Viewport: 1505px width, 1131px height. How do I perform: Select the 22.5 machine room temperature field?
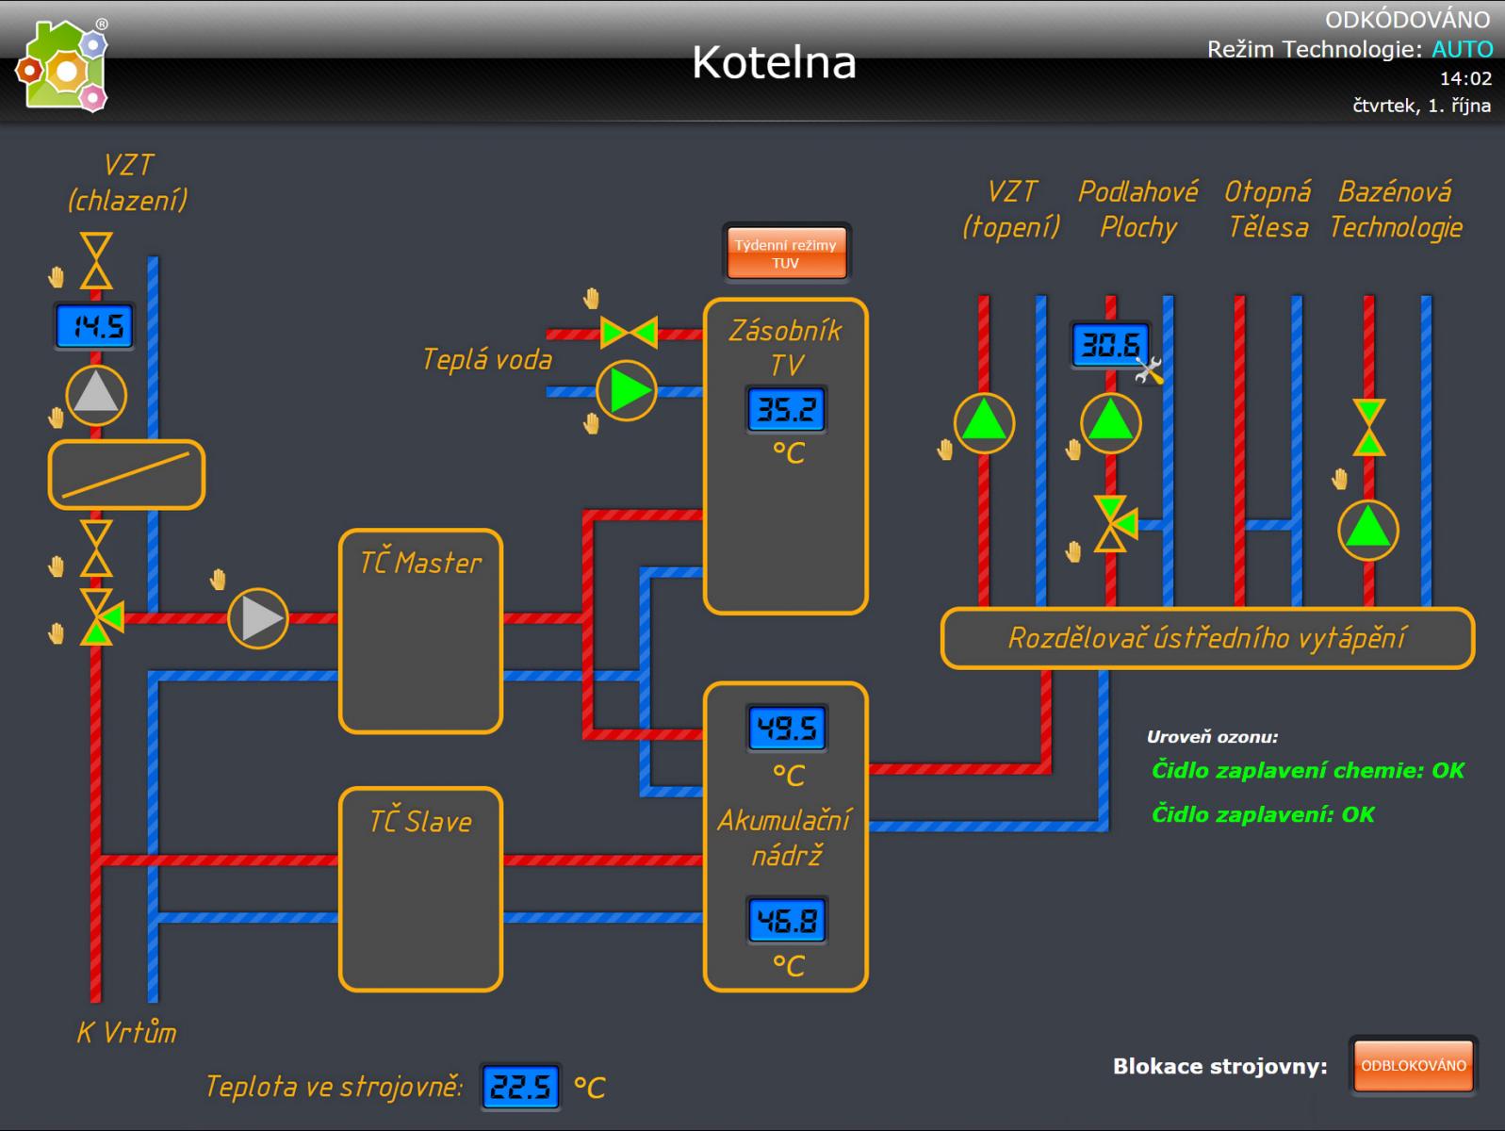coord(520,1088)
